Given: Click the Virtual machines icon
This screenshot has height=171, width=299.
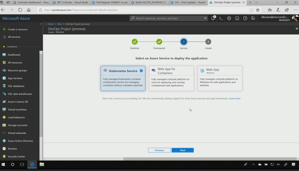Looking at the screenshot, I should point(4,109).
